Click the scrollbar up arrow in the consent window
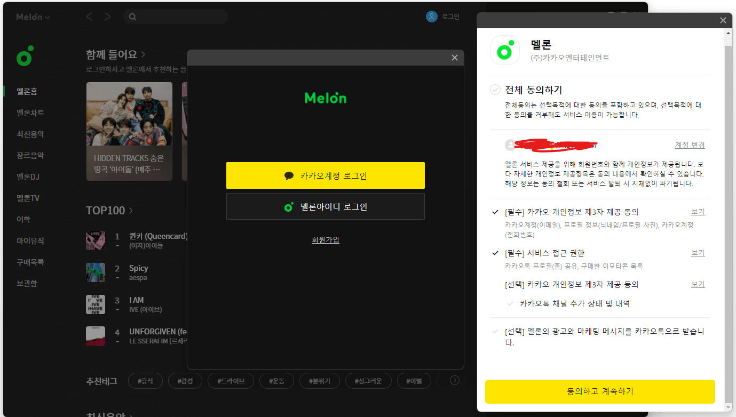This screenshot has width=736, height=417. [x=728, y=34]
